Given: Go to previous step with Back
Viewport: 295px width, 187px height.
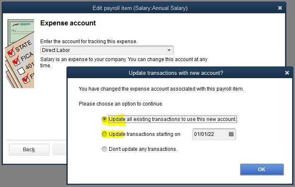Looking at the screenshot, I should [x=29, y=150].
